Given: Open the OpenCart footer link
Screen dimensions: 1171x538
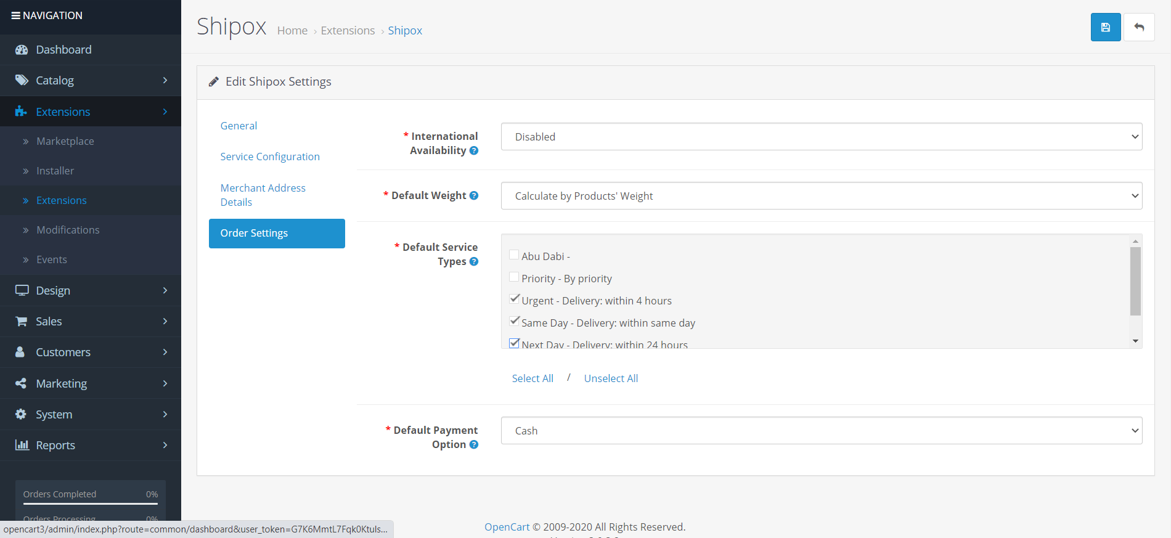Looking at the screenshot, I should pos(507,527).
